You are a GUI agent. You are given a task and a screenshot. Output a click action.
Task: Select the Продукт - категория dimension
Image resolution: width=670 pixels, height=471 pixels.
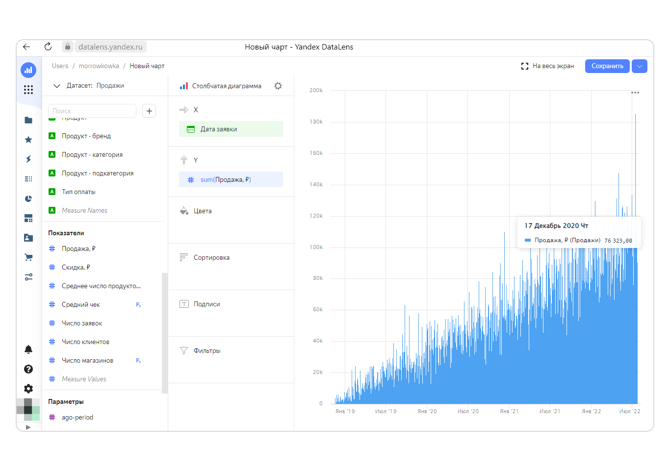(x=92, y=154)
